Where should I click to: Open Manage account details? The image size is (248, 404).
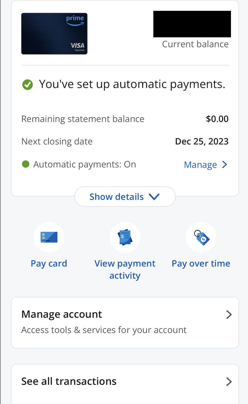click(62, 314)
